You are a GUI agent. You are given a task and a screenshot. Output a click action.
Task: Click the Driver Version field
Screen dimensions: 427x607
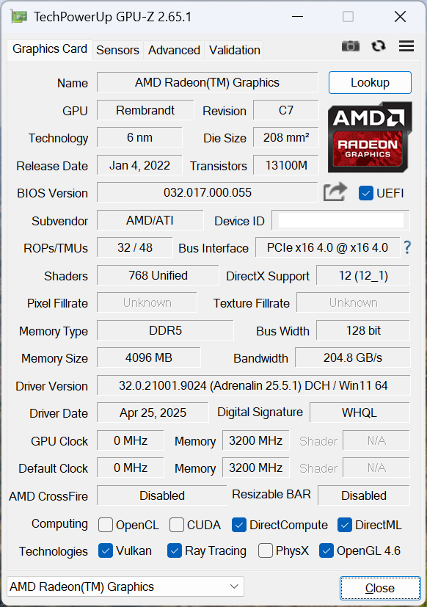[x=253, y=385]
